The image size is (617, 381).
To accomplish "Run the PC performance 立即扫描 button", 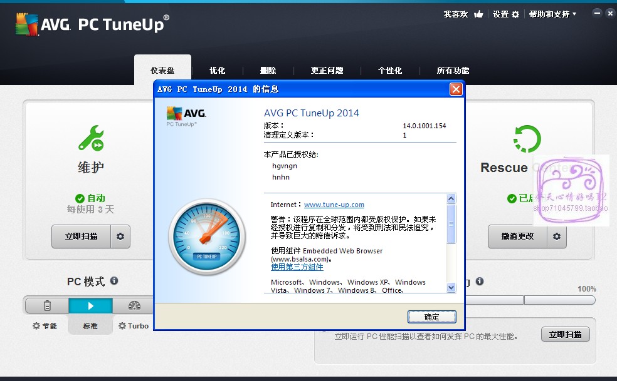I will coord(565,334).
